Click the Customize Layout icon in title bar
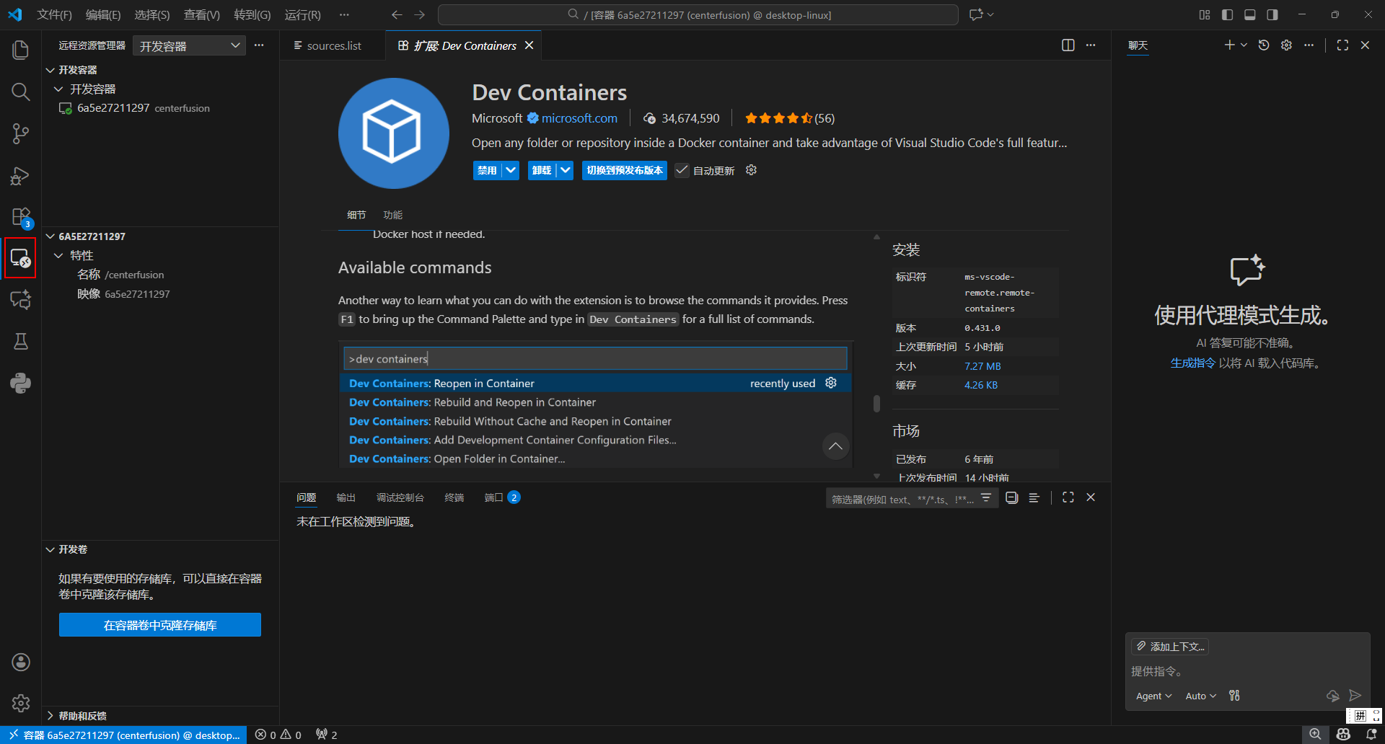 pyautogui.click(x=1205, y=14)
